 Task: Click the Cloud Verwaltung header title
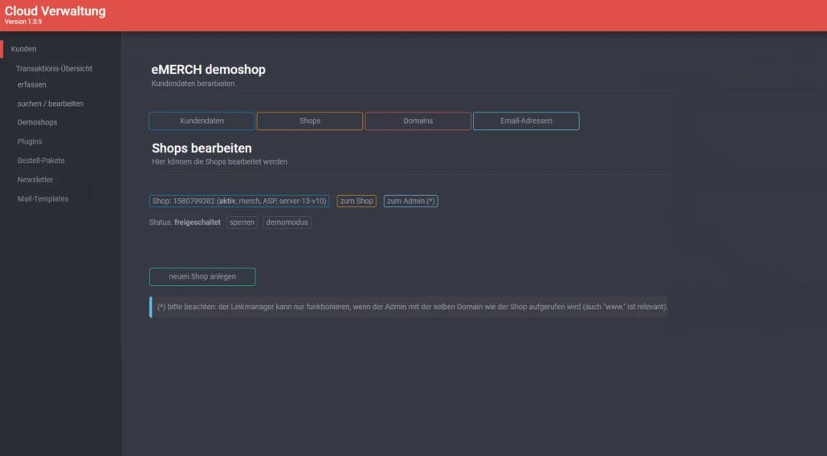tap(55, 11)
